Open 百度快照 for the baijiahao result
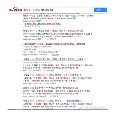The image size is (130, 117). (55, 96)
